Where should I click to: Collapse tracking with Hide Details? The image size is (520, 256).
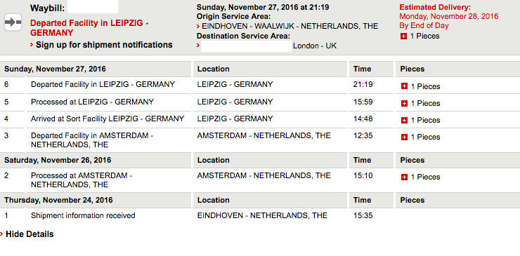(30, 234)
